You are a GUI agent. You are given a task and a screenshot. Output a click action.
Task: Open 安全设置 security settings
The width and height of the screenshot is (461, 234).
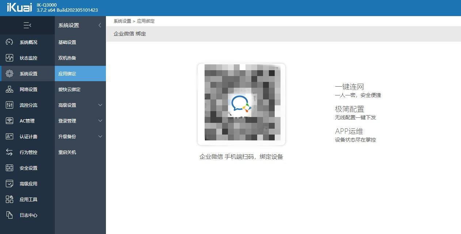27,168
